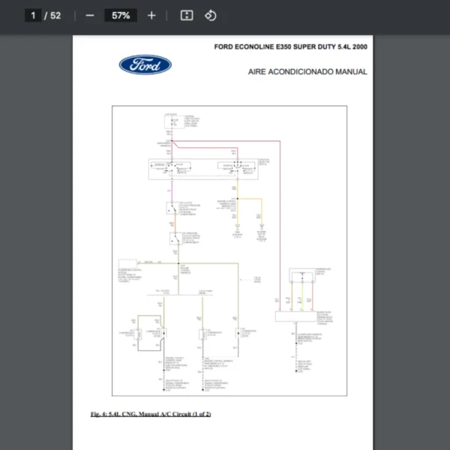
Task: Rotate the document with the rotate icon
Action: pos(211,15)
